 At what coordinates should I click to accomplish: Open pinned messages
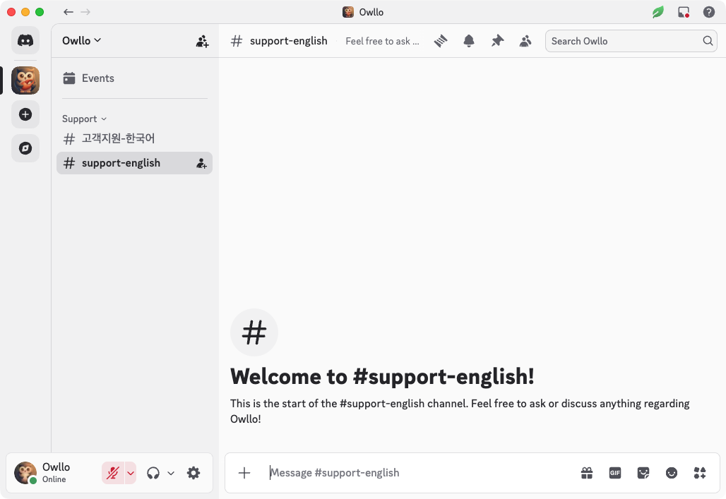[497, 41]
